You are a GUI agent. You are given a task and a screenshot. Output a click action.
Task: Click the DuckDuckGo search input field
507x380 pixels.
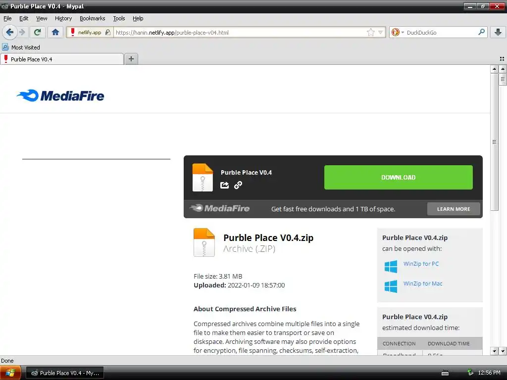point(441,32)
